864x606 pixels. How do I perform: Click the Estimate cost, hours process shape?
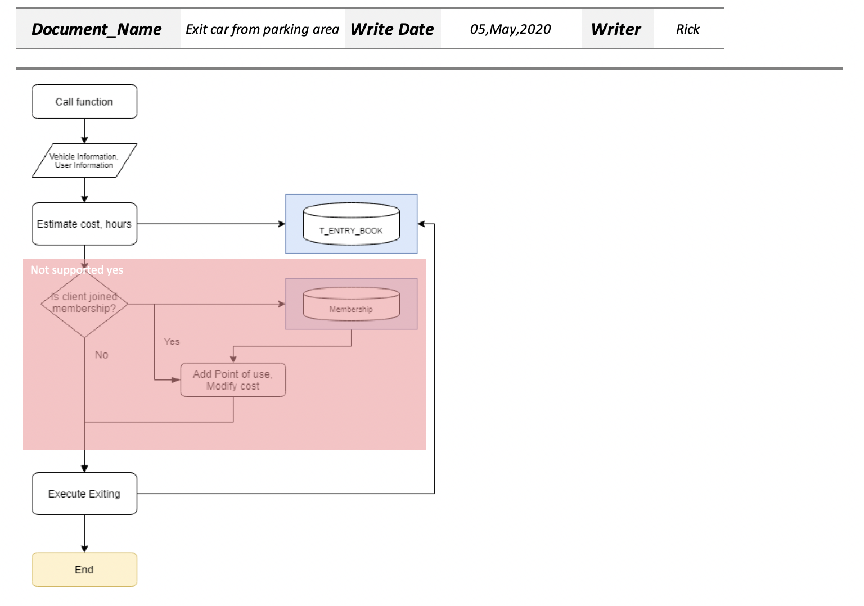coord(84,223)
